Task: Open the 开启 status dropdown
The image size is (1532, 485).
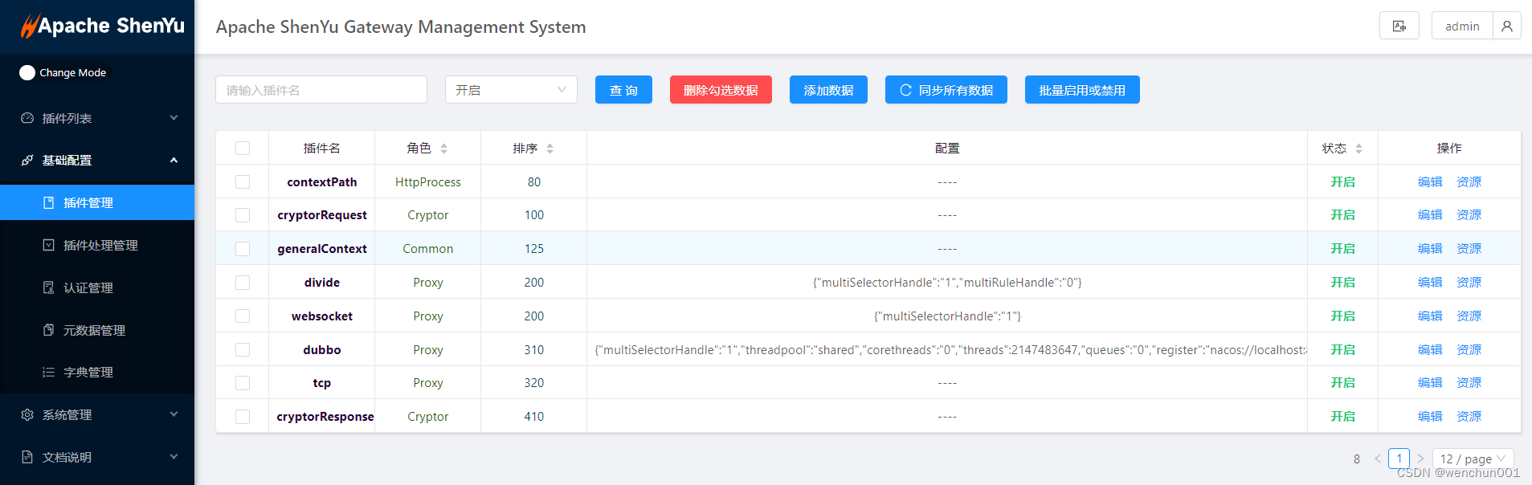Action: [511, 90]
